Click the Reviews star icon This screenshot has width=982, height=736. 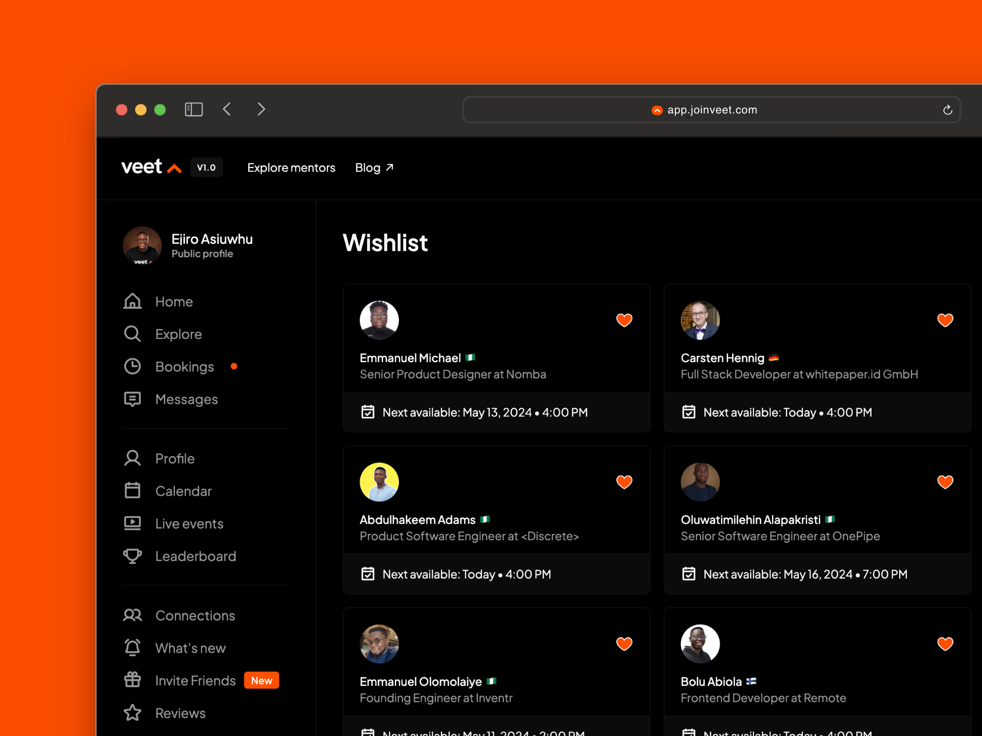pyautogui.click(x=132, y=713)
